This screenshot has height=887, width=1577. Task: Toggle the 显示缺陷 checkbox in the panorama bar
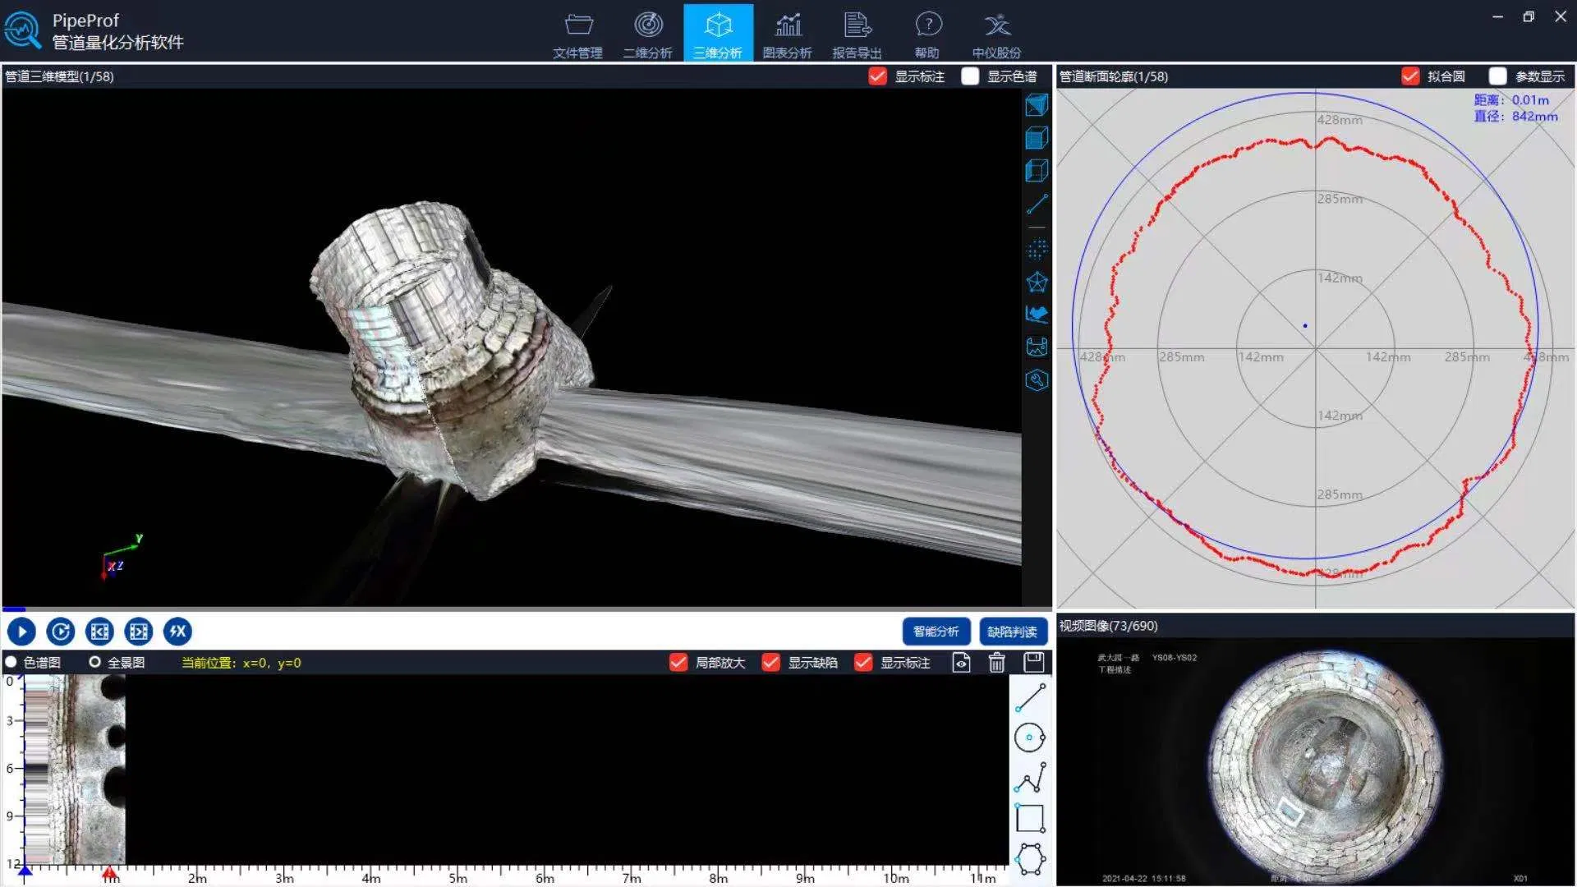770,662
